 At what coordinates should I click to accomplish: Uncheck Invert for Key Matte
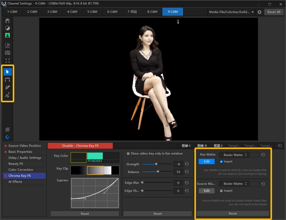click(x=221, y=162)
